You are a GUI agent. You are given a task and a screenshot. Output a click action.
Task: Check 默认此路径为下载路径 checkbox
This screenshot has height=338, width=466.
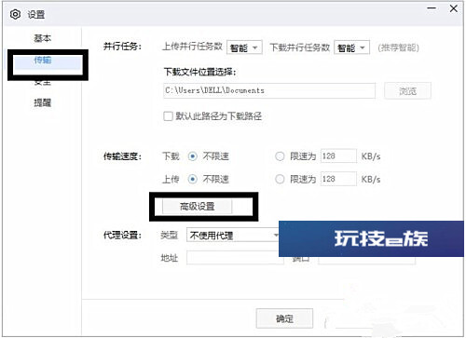click(x=168, y=116)
